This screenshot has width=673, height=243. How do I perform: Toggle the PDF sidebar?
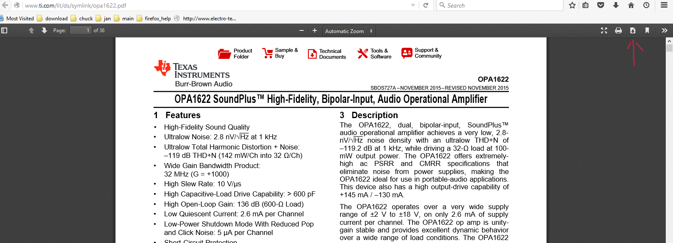tap(5, 30)
